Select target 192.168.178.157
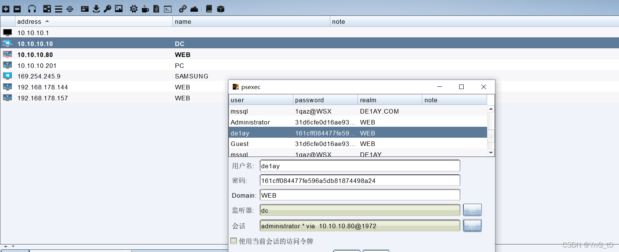This screenshot has height=252, width=619. tap(115, 98)
